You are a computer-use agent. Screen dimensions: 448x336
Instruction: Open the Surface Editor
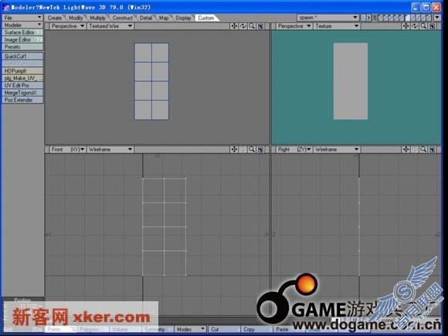pyautogui.click(x=22, y=32)
